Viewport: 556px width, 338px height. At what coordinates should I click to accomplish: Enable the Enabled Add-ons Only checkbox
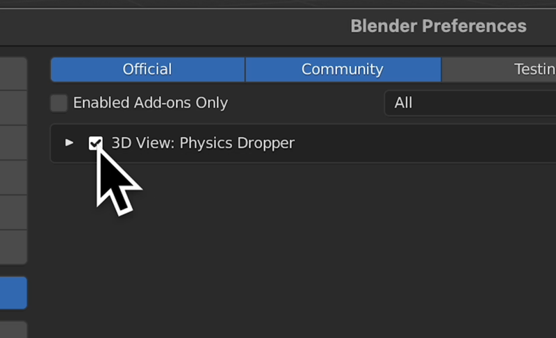59,103
